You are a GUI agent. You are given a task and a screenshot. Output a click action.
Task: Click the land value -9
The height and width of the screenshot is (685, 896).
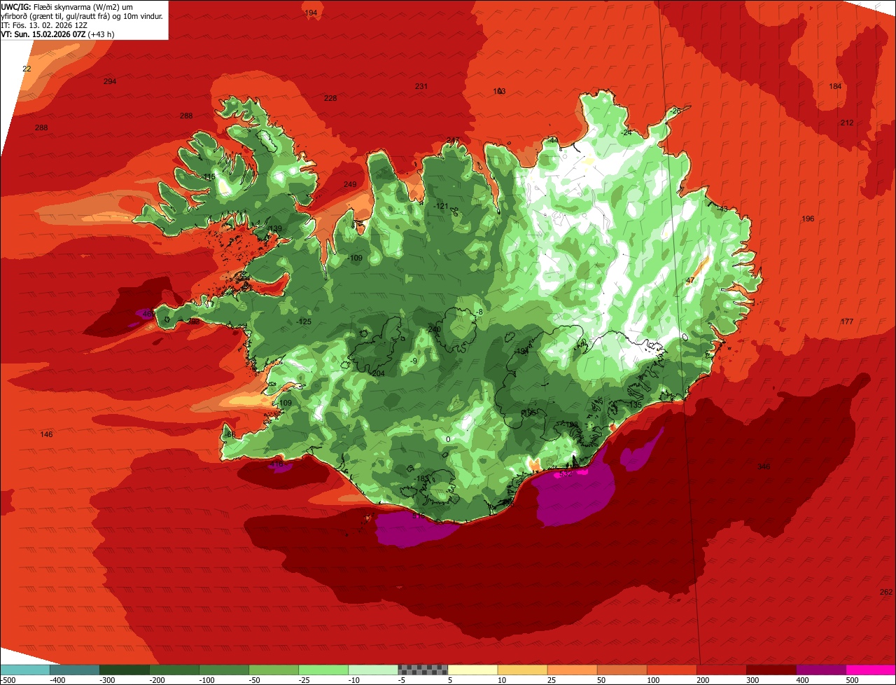tap(414, 361)
